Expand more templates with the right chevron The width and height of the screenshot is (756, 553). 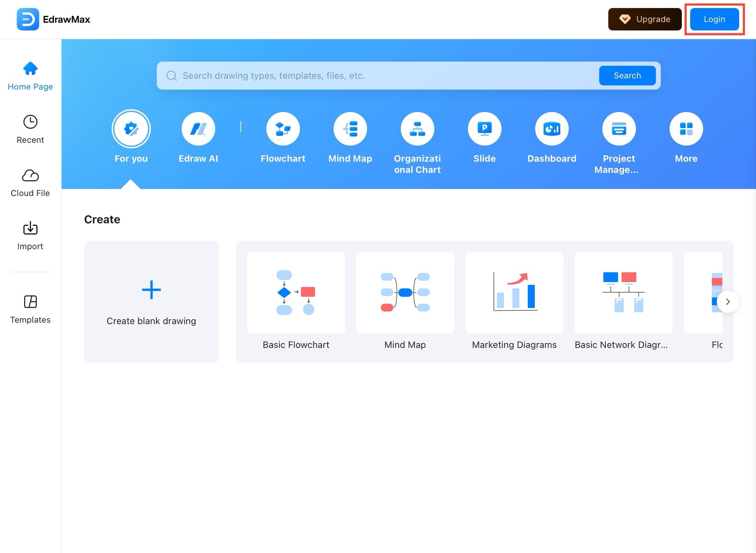tap(728, 301)
